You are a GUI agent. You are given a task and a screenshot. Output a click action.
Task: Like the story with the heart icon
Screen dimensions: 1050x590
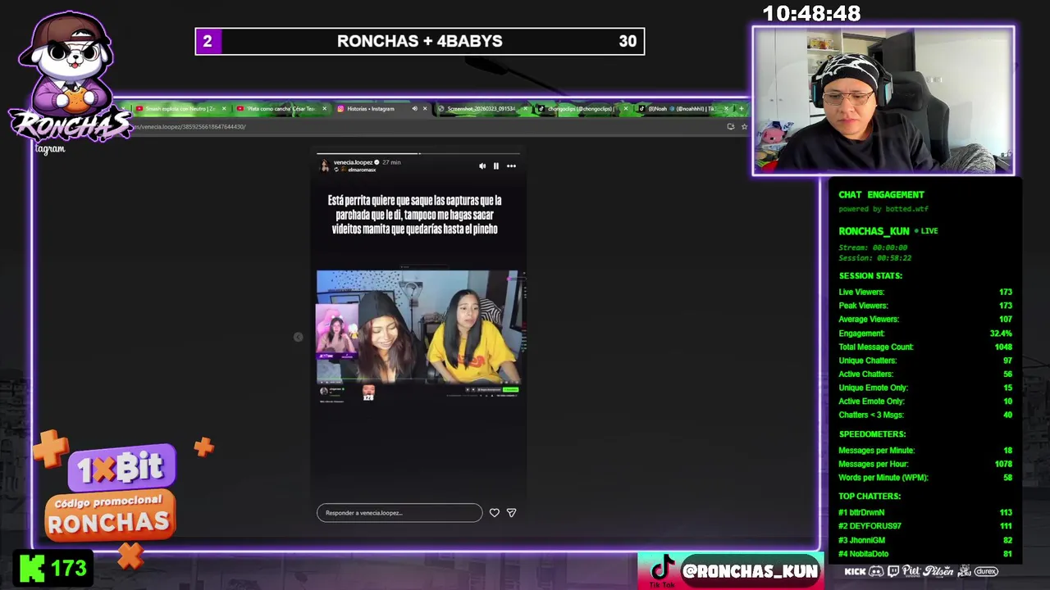pos(494,512)
